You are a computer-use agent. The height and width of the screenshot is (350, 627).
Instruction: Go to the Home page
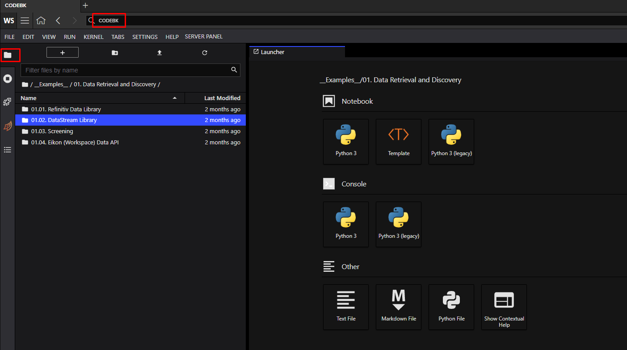41,21
